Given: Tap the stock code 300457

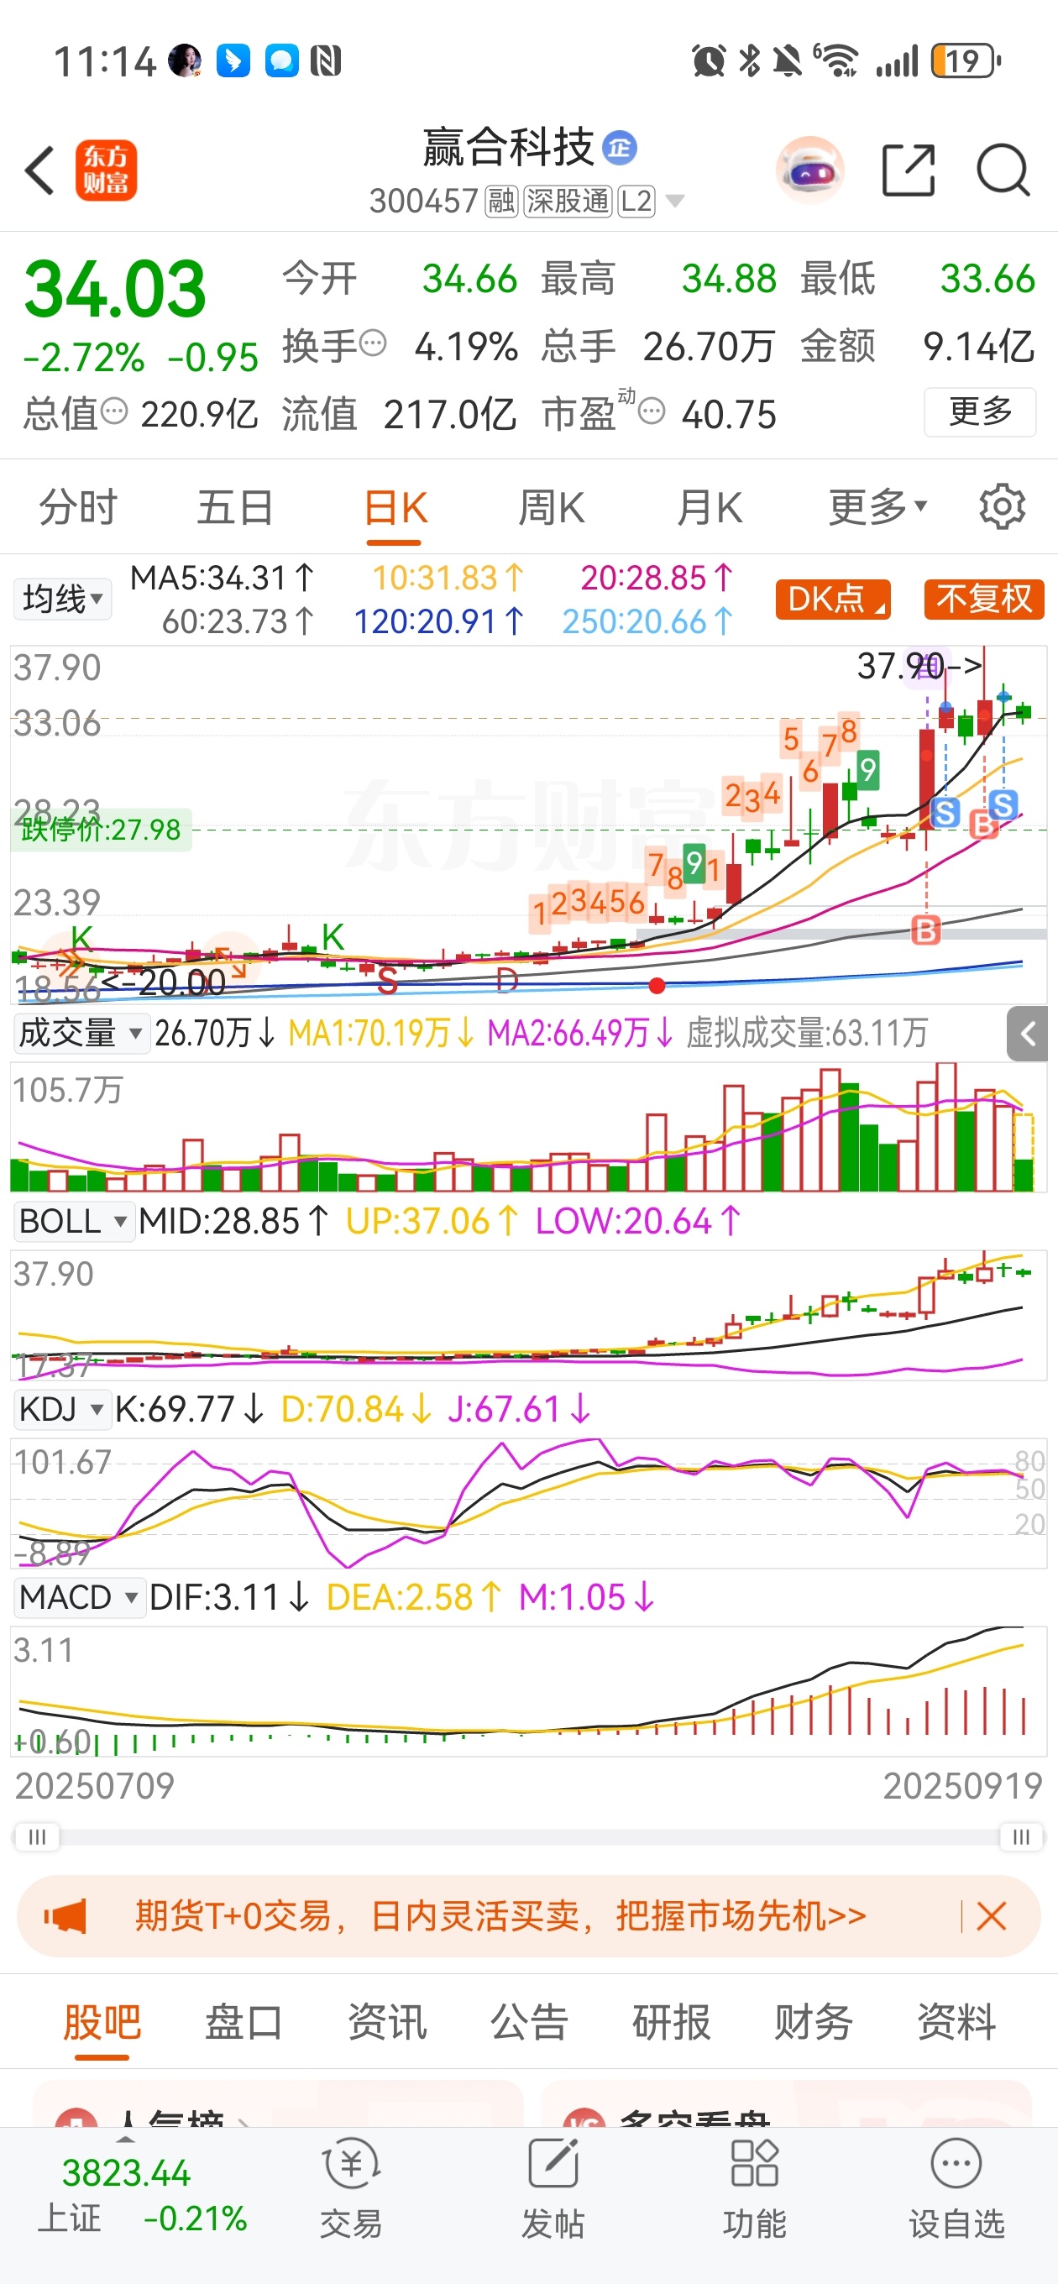Looking at the screenshot, I should [x=423, y=202].
